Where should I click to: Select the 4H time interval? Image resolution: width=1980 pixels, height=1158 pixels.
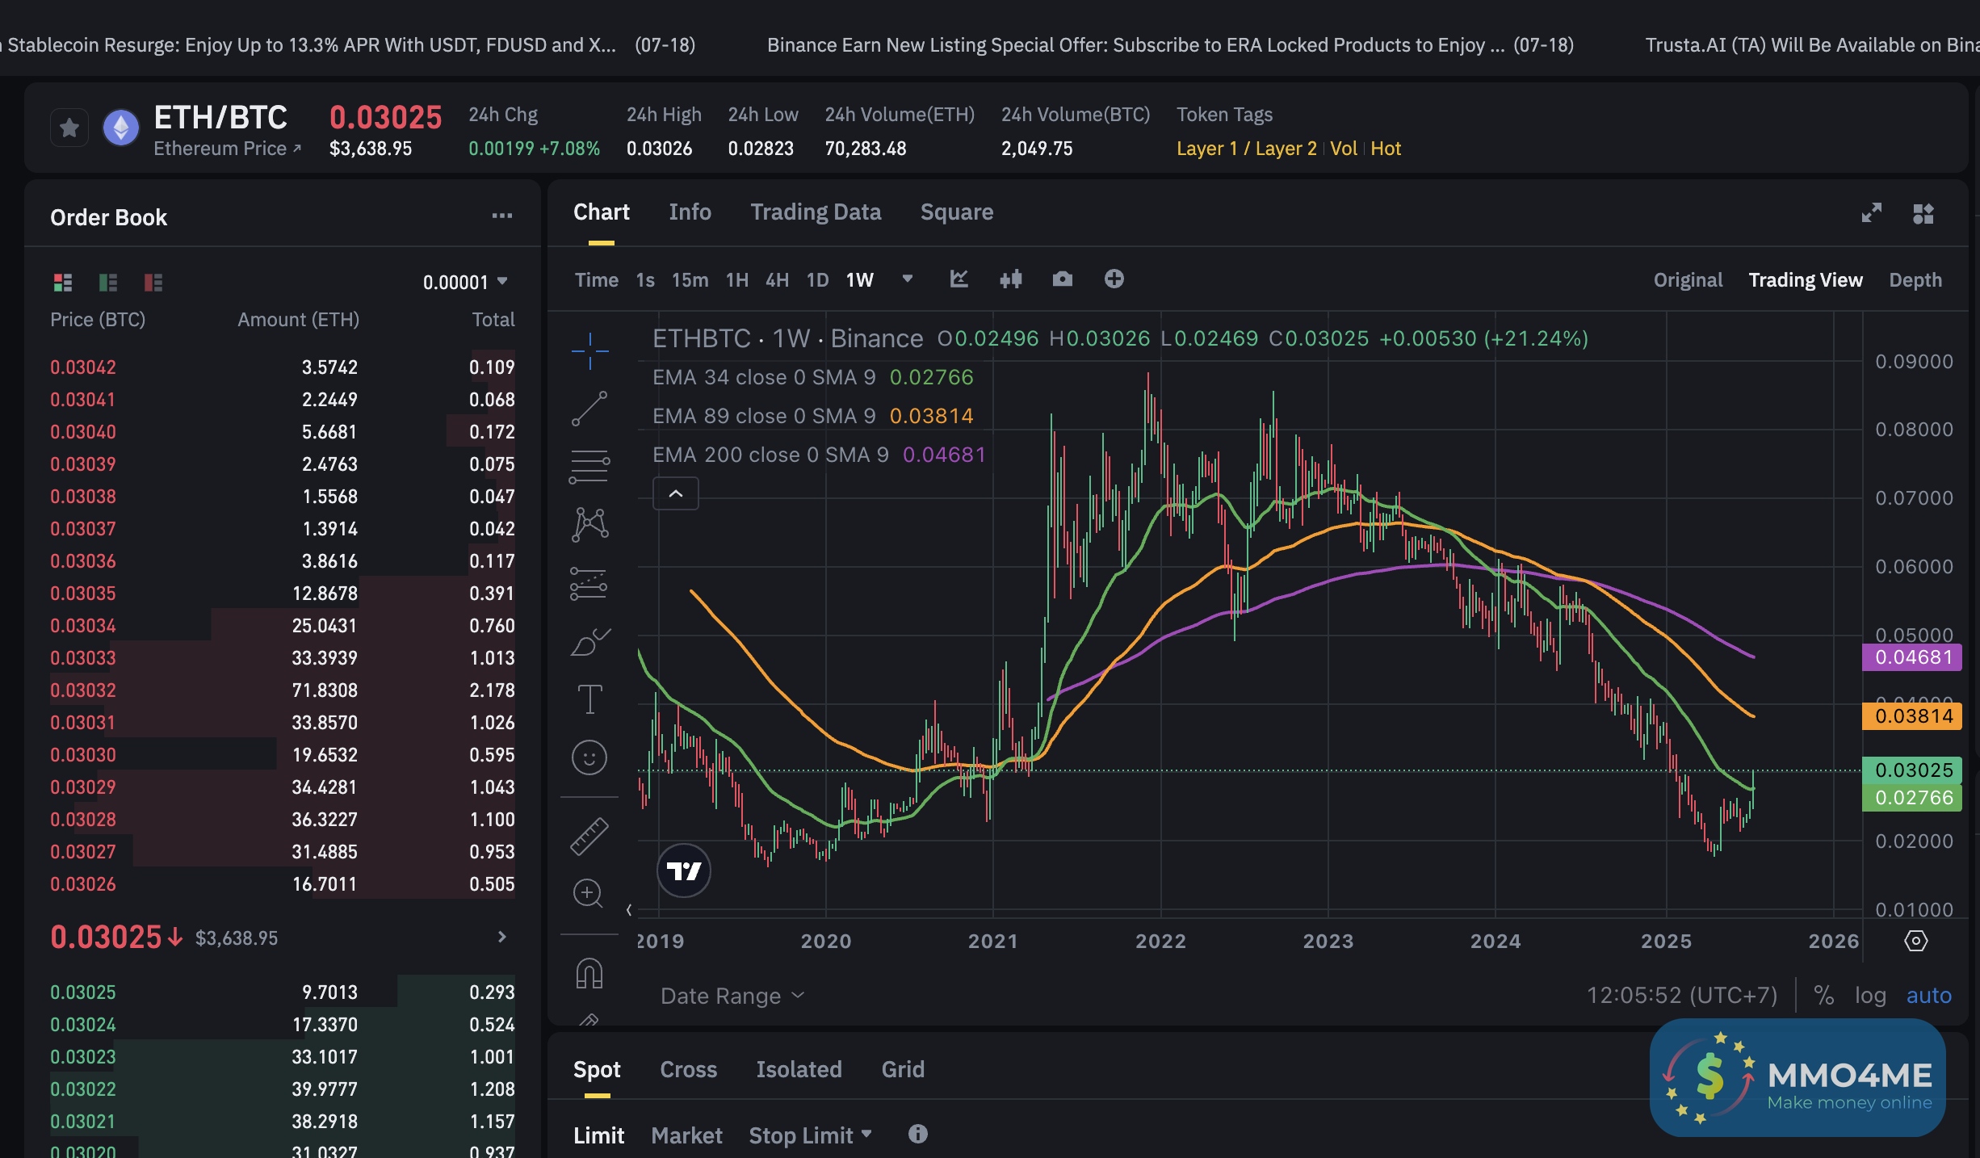tap(777, 280)
